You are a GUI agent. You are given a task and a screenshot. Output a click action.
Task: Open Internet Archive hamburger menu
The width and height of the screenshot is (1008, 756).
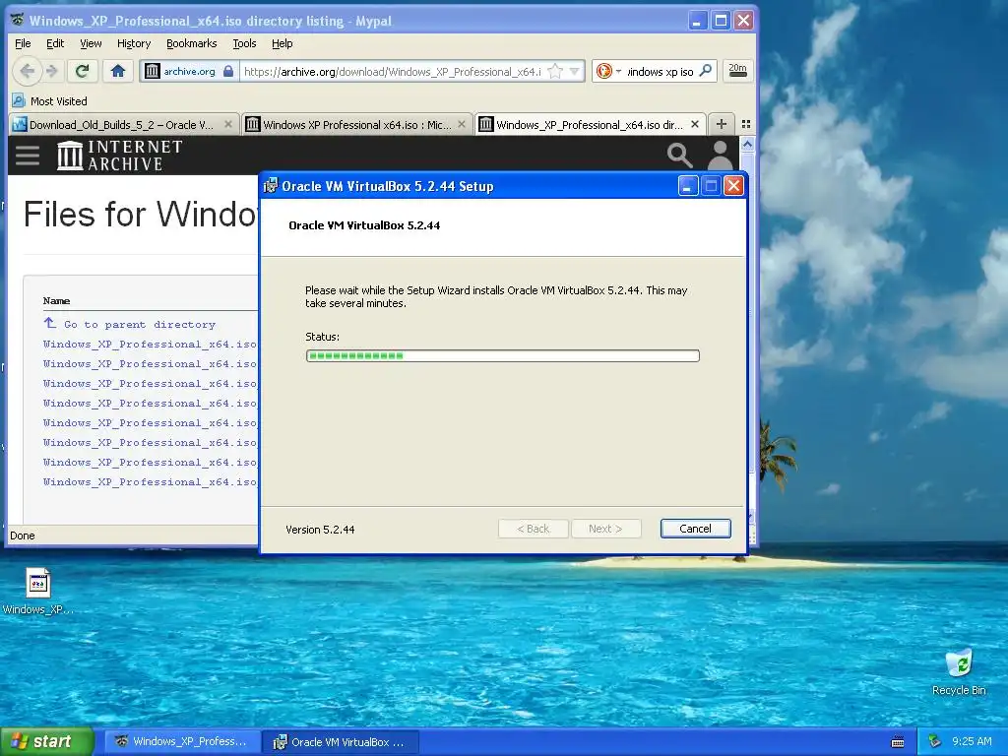(28, 155)
